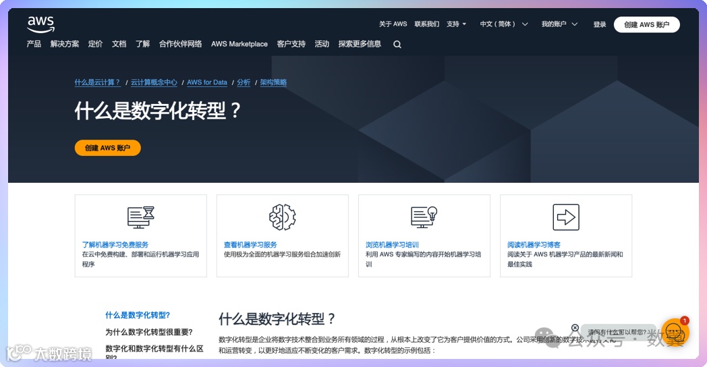Viewport: 707px width, 367px height.
Task: Click the brain gear machine learning icon
Action: (x=282, y=217)
